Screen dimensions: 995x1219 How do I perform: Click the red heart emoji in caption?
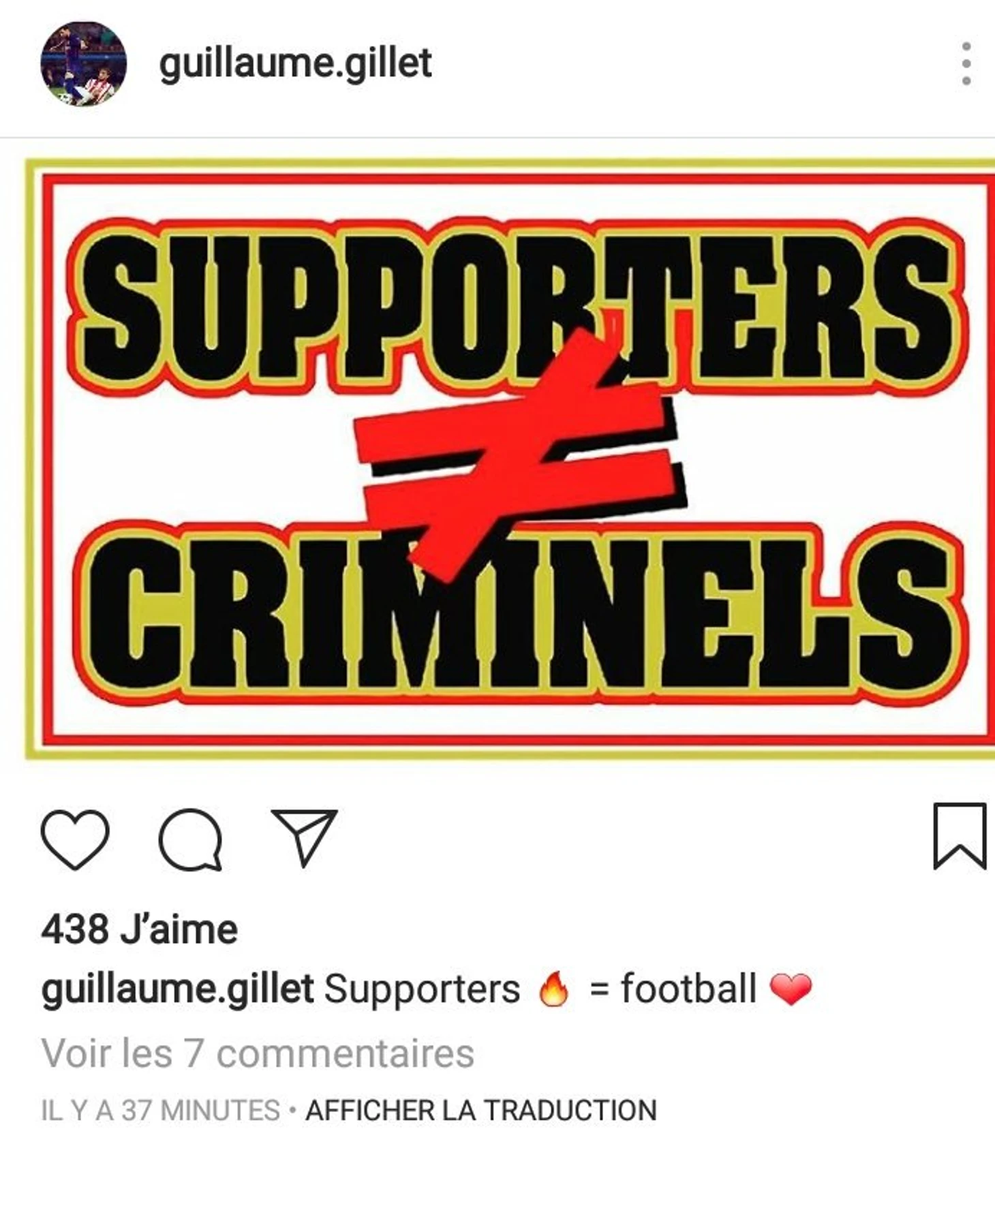tap(791, 989)
